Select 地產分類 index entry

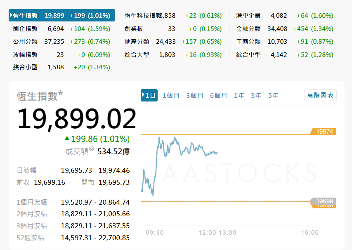click(137, 42)
